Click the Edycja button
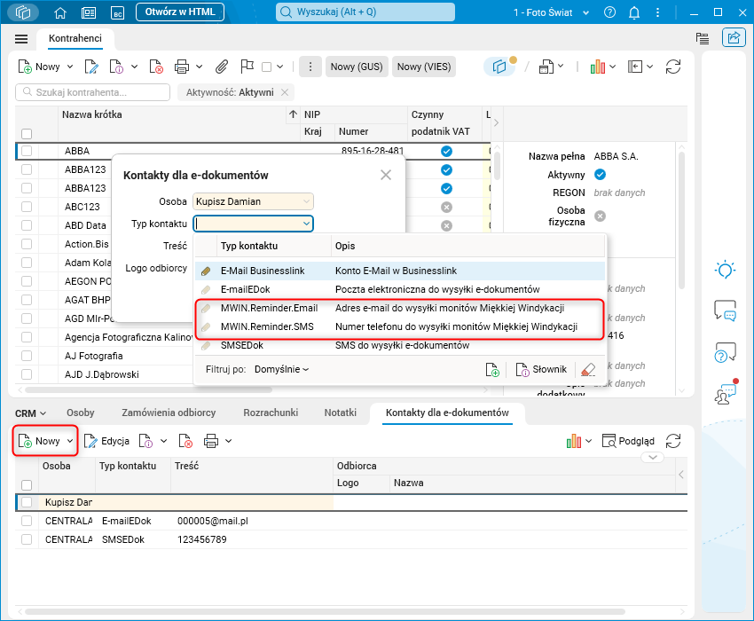 pyautogui.click(x=106, y=441)
